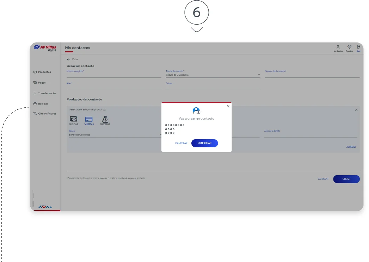Close the confirmation dialog with the X
369x262 pixels.
click(x=228, y=106)
